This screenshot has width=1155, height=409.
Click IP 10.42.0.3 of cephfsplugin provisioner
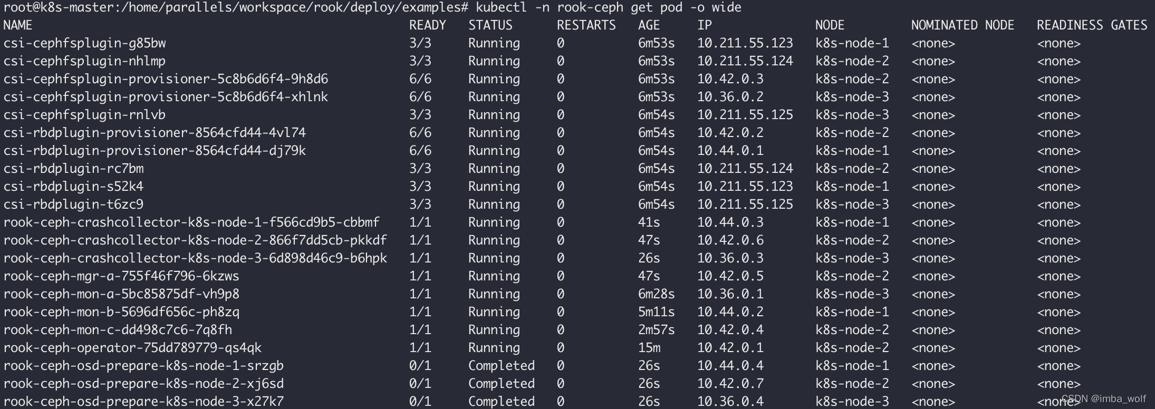730,79
